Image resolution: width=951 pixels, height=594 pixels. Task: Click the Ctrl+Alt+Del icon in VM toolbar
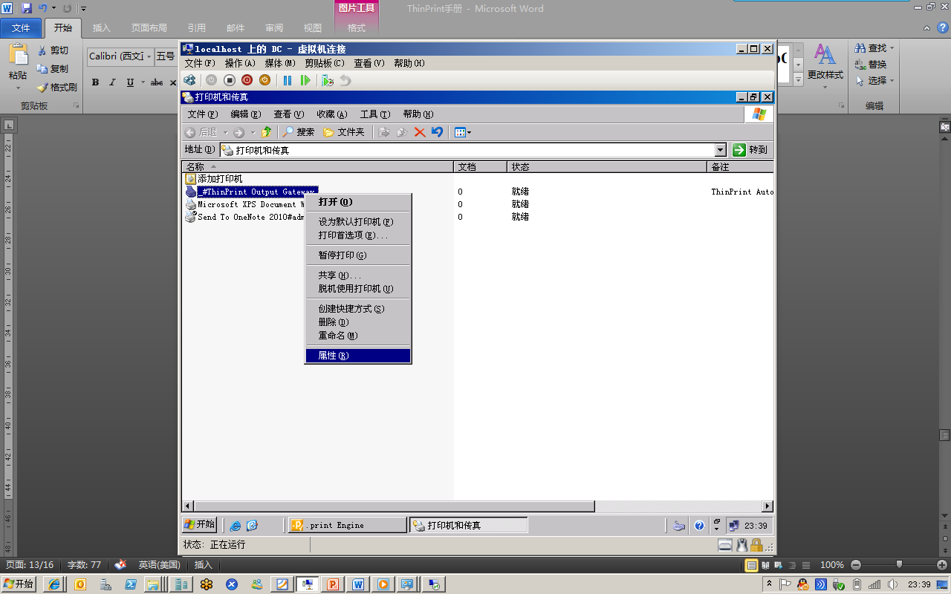coord(190,80)
